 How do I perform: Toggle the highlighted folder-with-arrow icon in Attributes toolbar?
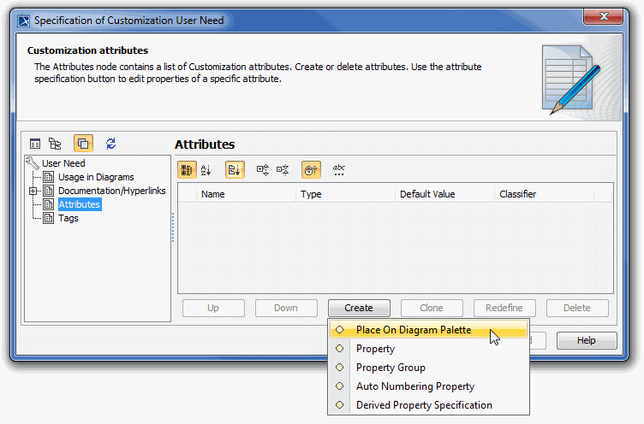pos(235,170)
